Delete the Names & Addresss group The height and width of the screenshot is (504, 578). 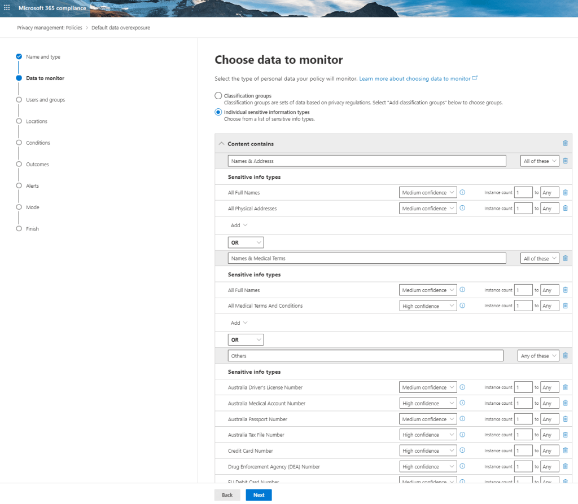(x=565, y=161)
